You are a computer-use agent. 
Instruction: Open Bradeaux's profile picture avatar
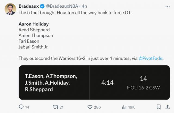(10, 9)
